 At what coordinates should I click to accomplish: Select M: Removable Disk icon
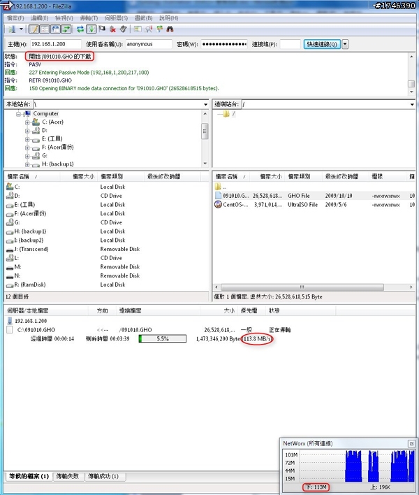point(10,267)
